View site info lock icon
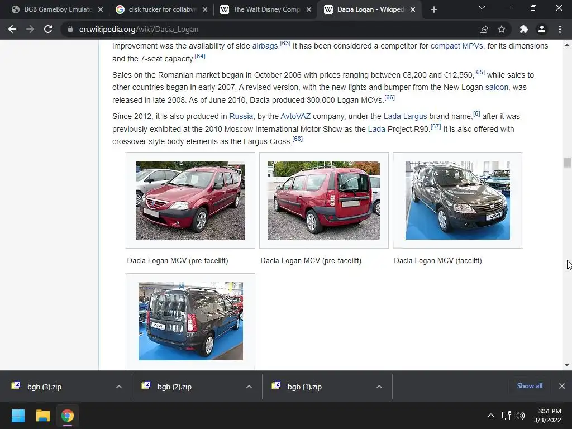The image size is (572, 429). tap(70, 29)
